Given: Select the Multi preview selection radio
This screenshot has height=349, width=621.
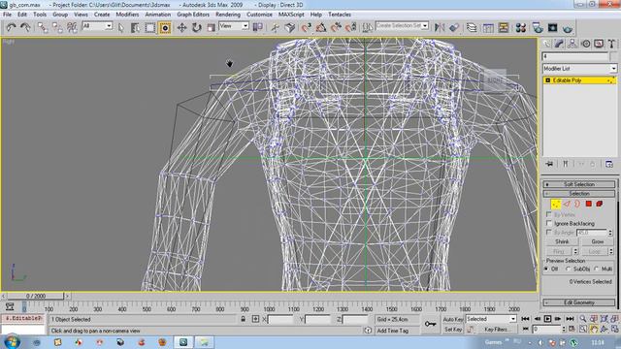Looking at the screenshot, I should [x=597, y=270].
